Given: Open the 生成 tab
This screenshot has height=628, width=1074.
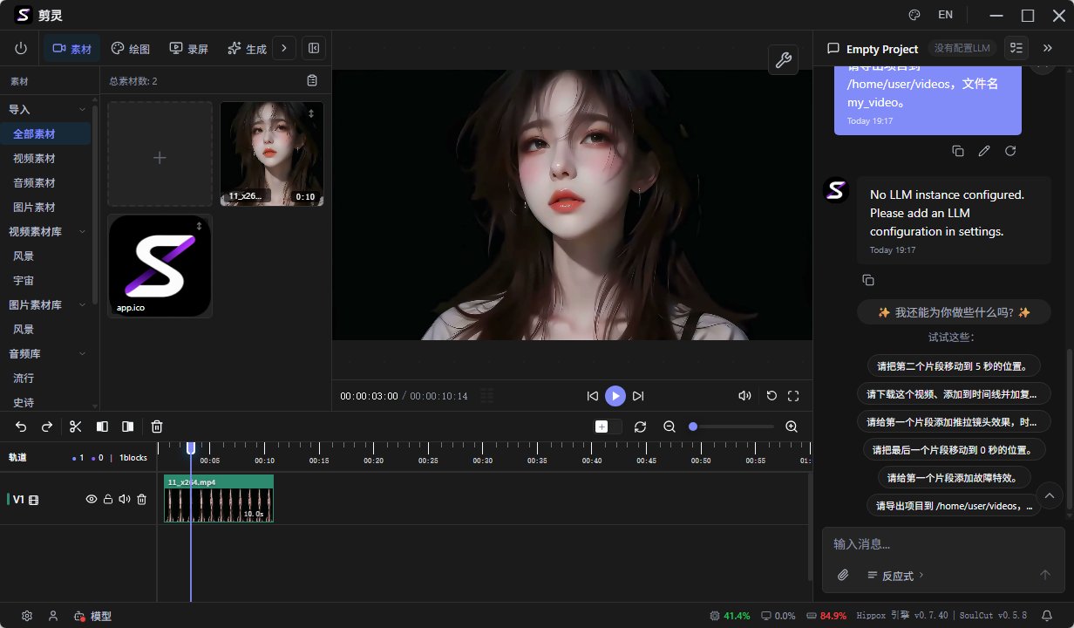Looking at the screenshot, I should 247,49.
